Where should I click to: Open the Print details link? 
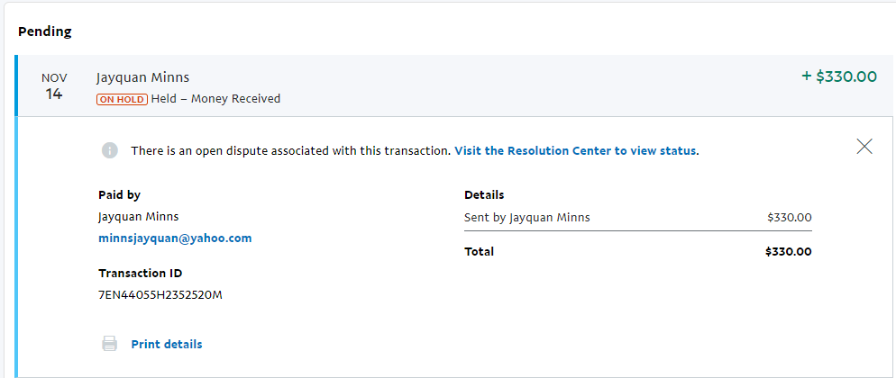(167, 344)
